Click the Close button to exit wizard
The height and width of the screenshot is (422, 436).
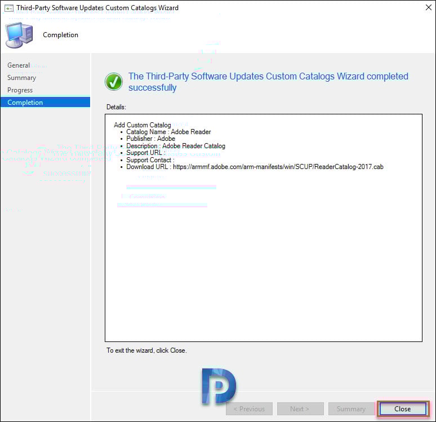tap(403, 408)
